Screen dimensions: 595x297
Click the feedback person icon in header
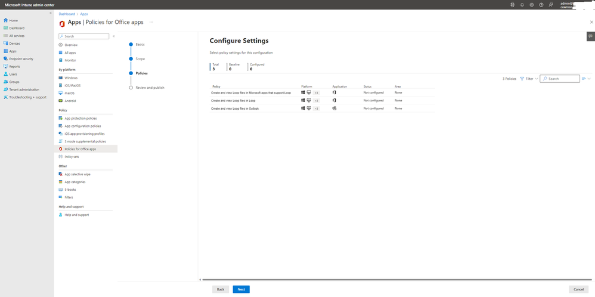click(x=551, y=5)
